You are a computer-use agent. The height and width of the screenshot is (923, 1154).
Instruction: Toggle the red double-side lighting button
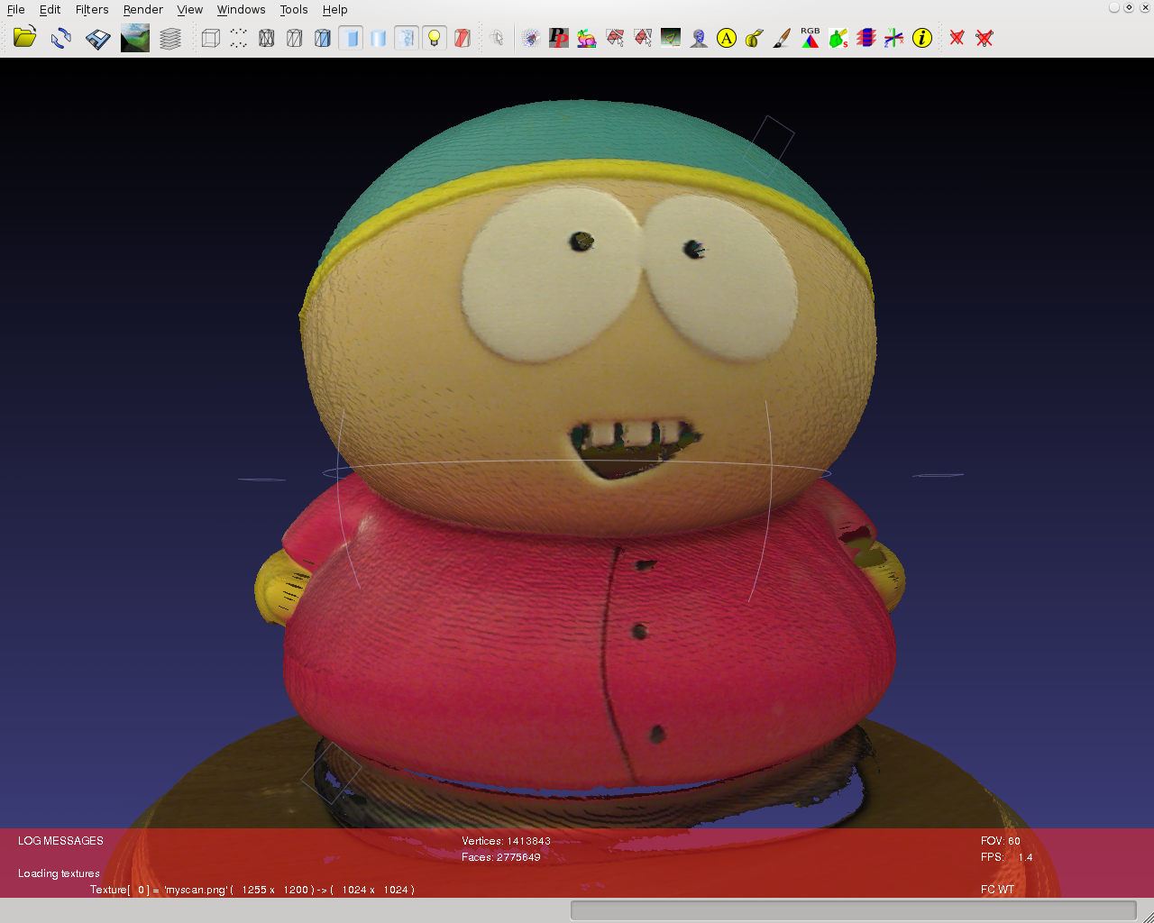463,38
